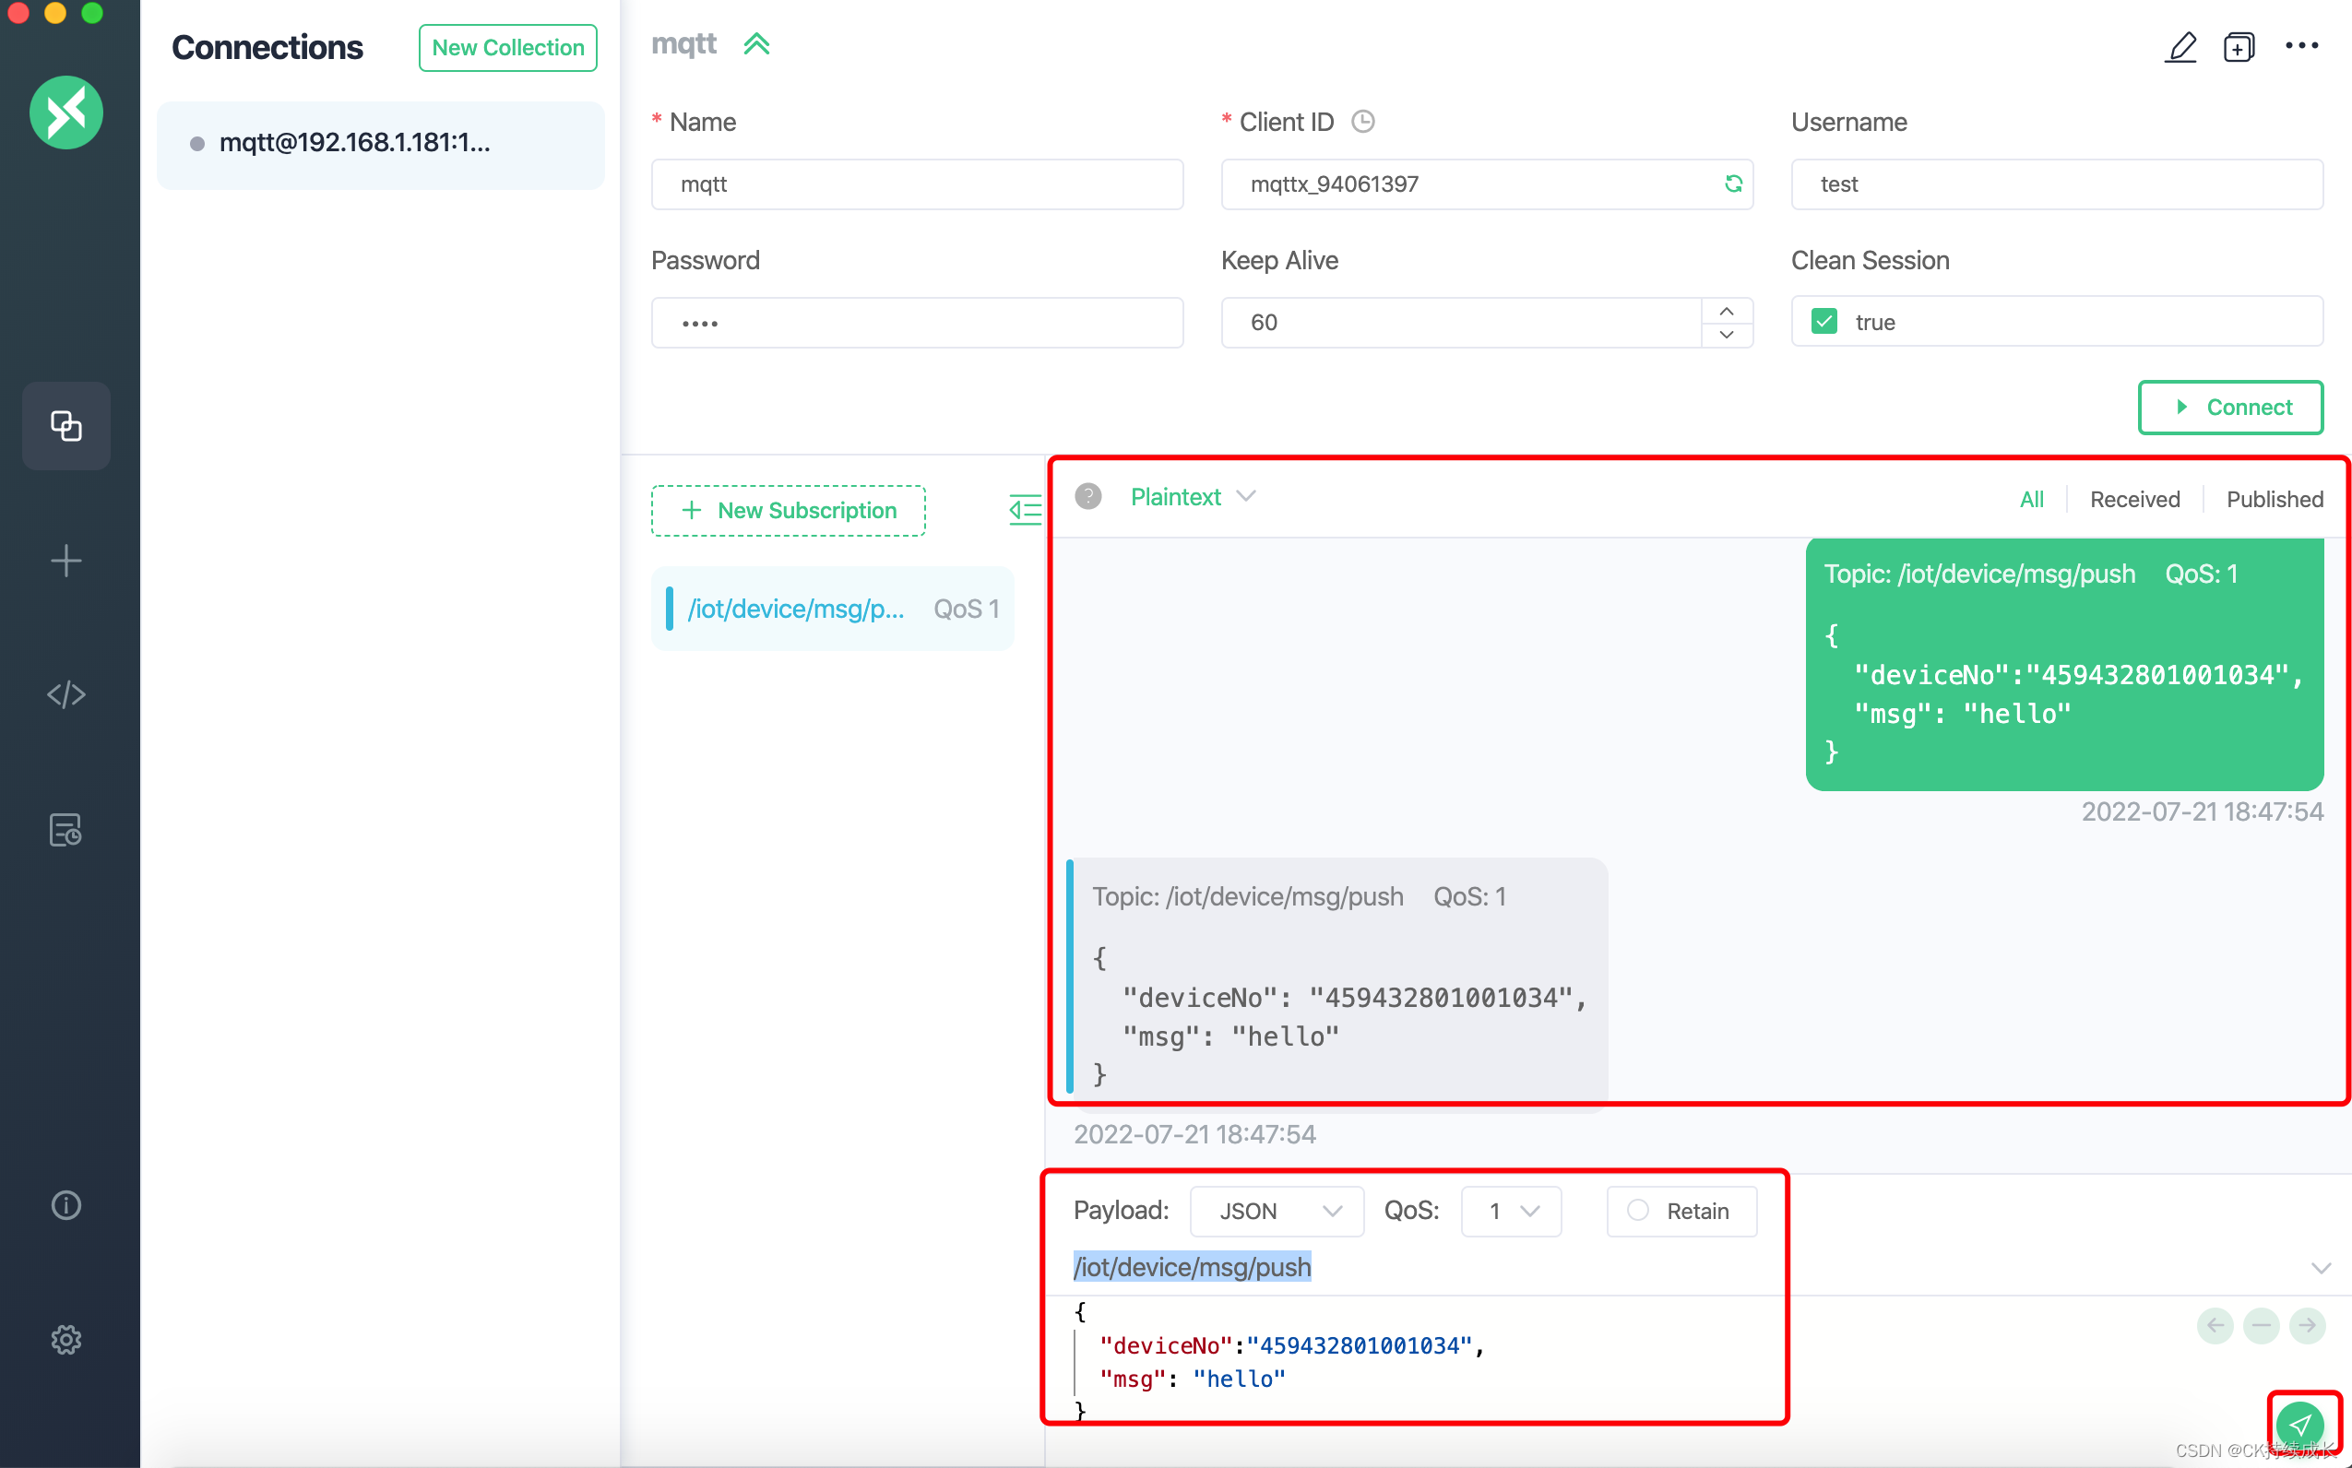Switch to the Published messages tab

pos(2275,499)
